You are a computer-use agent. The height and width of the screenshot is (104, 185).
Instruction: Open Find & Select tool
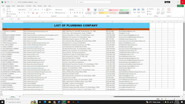163,11
